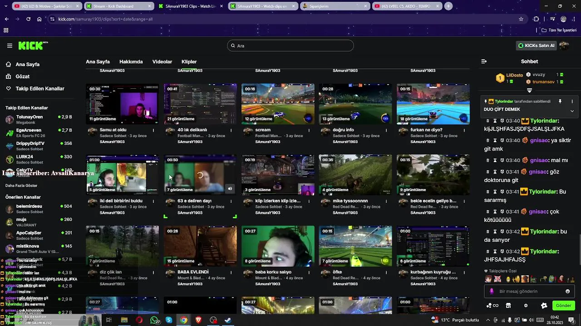
Task: Open the emoji picker in chat input
Action: tap(567, 291)
